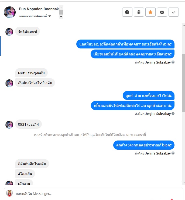Toggle the orange follow-up star
185x200 pixels.
point(150,12)
